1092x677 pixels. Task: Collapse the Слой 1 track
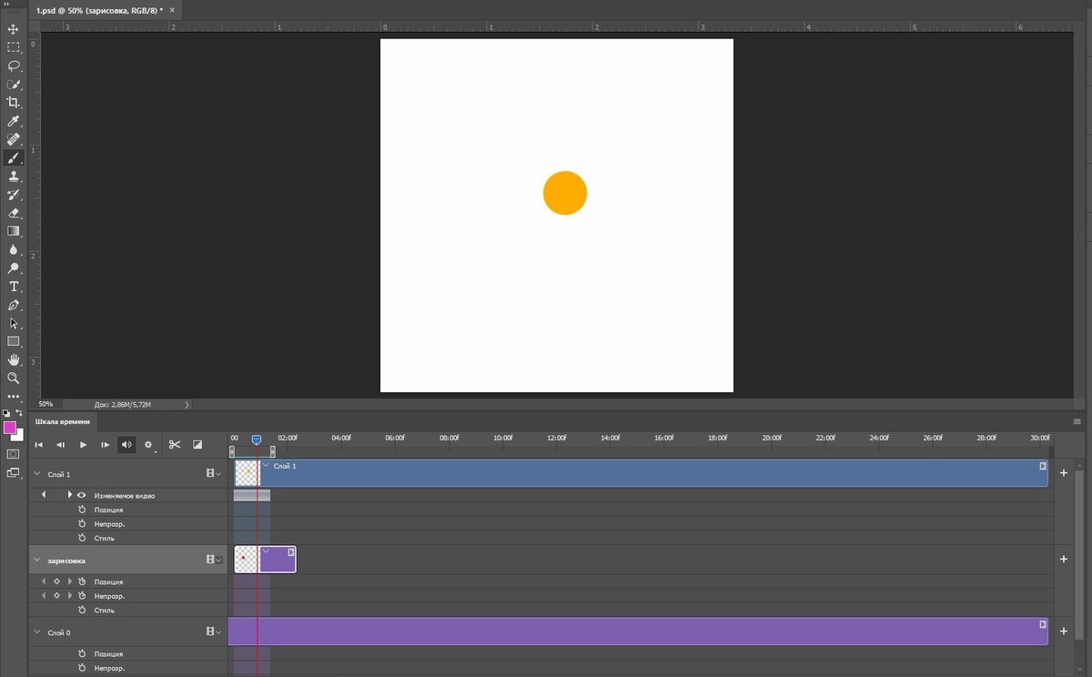[37, 474]
